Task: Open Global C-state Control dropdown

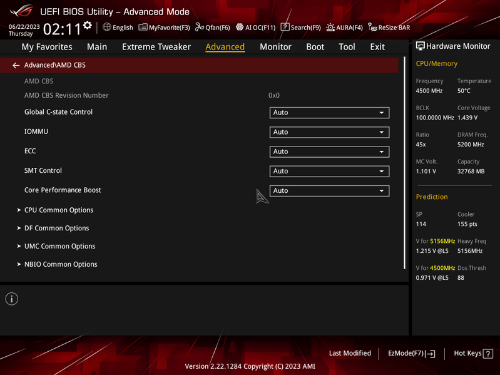Action: click(329, 113)
